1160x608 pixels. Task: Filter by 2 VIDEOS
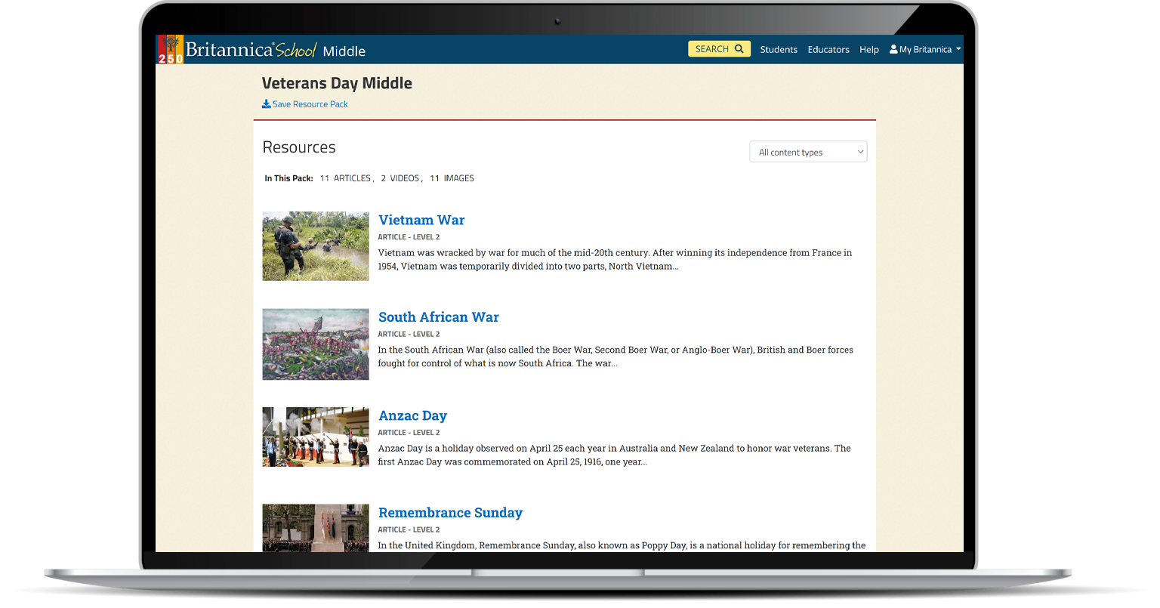coord(400,178)
